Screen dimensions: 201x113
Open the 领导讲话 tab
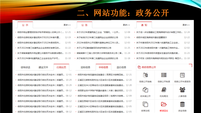click(x=25, y=67)
